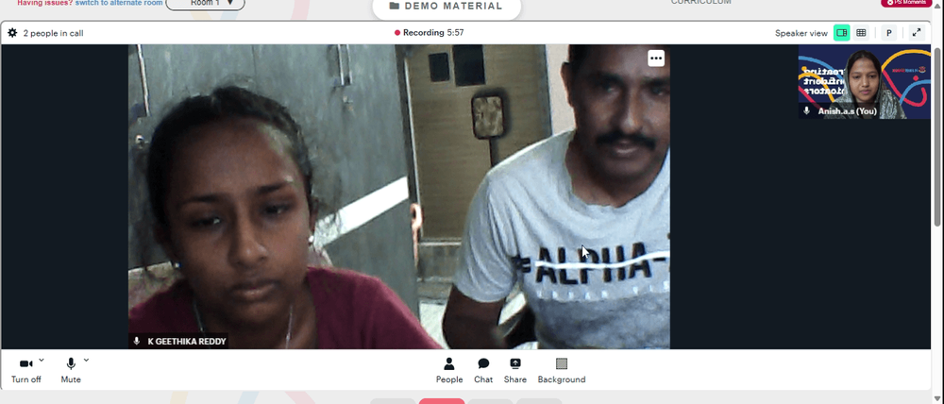This screenshot has height=404, width=944.
Task: Open three-dot menu on participant video
Action: click(656, 59)
